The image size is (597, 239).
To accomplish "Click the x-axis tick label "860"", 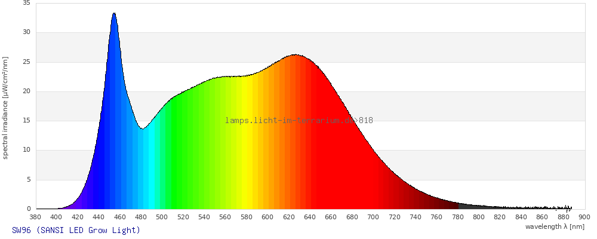I will coord(542,217).
